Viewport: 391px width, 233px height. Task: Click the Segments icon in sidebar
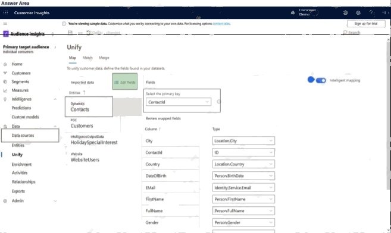point(5,81)
